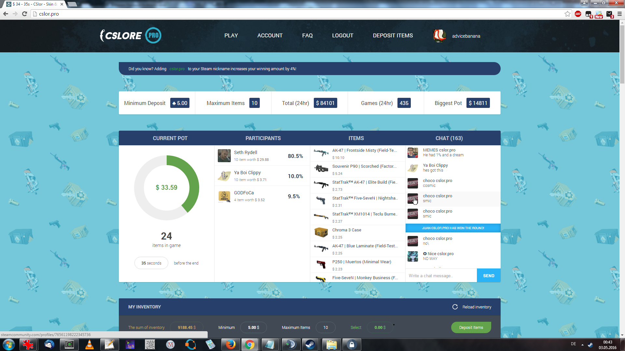
Task: Open the PLAY menu item
Action: (231, 35)
